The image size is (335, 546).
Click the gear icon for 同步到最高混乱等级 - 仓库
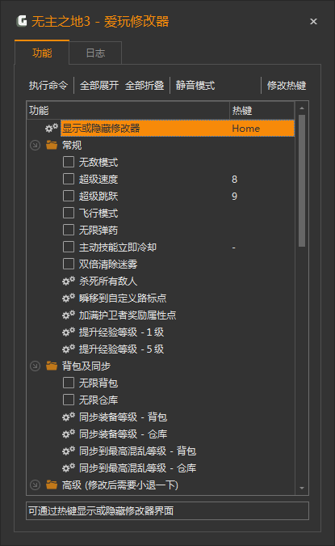[69, 468]
